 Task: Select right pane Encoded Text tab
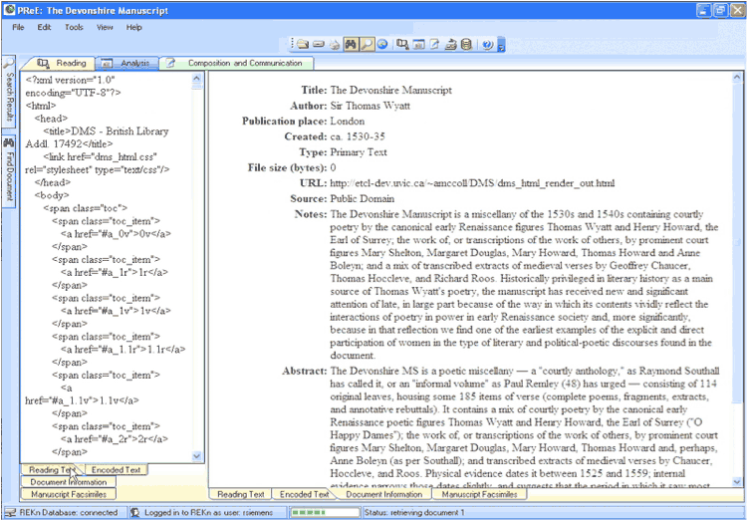click(305, 495)
